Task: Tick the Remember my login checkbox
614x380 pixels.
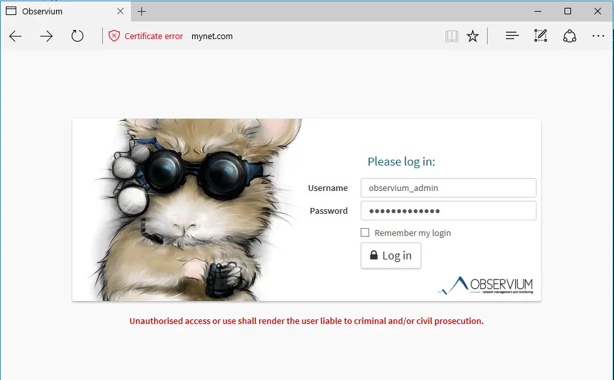Action: click(365, 233)
